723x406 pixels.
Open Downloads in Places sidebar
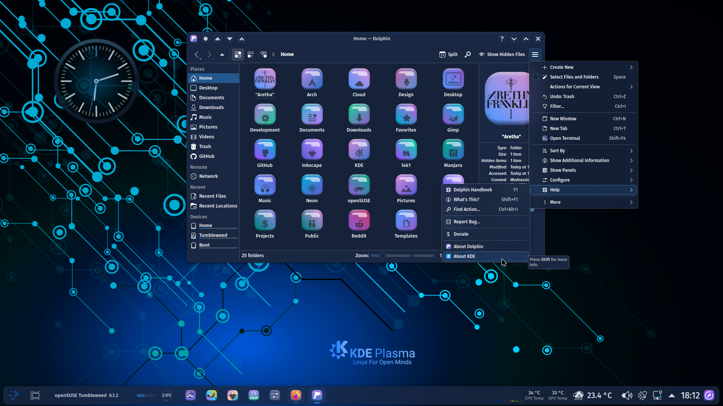pos(214,108)
